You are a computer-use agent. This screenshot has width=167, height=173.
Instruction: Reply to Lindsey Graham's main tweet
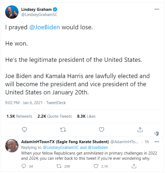coord(24,130)
